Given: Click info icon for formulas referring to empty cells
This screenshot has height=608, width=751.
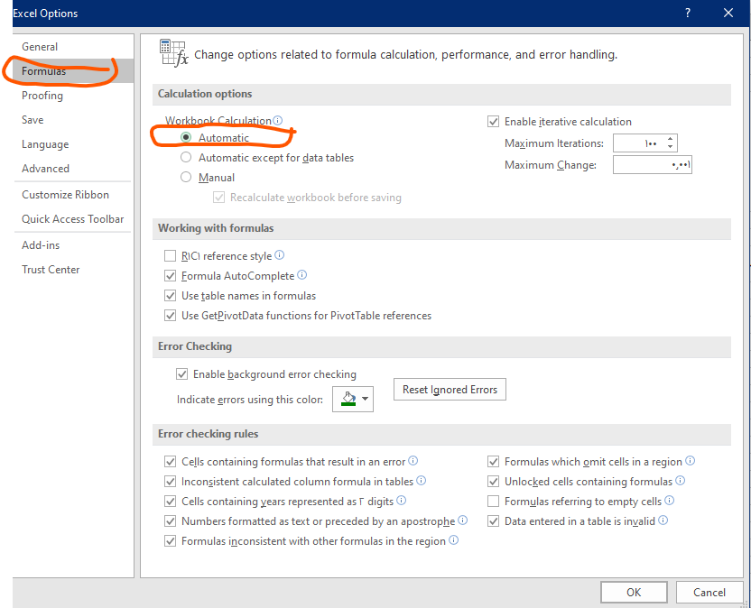Looking at the screenshot, I should pos(670,501).
